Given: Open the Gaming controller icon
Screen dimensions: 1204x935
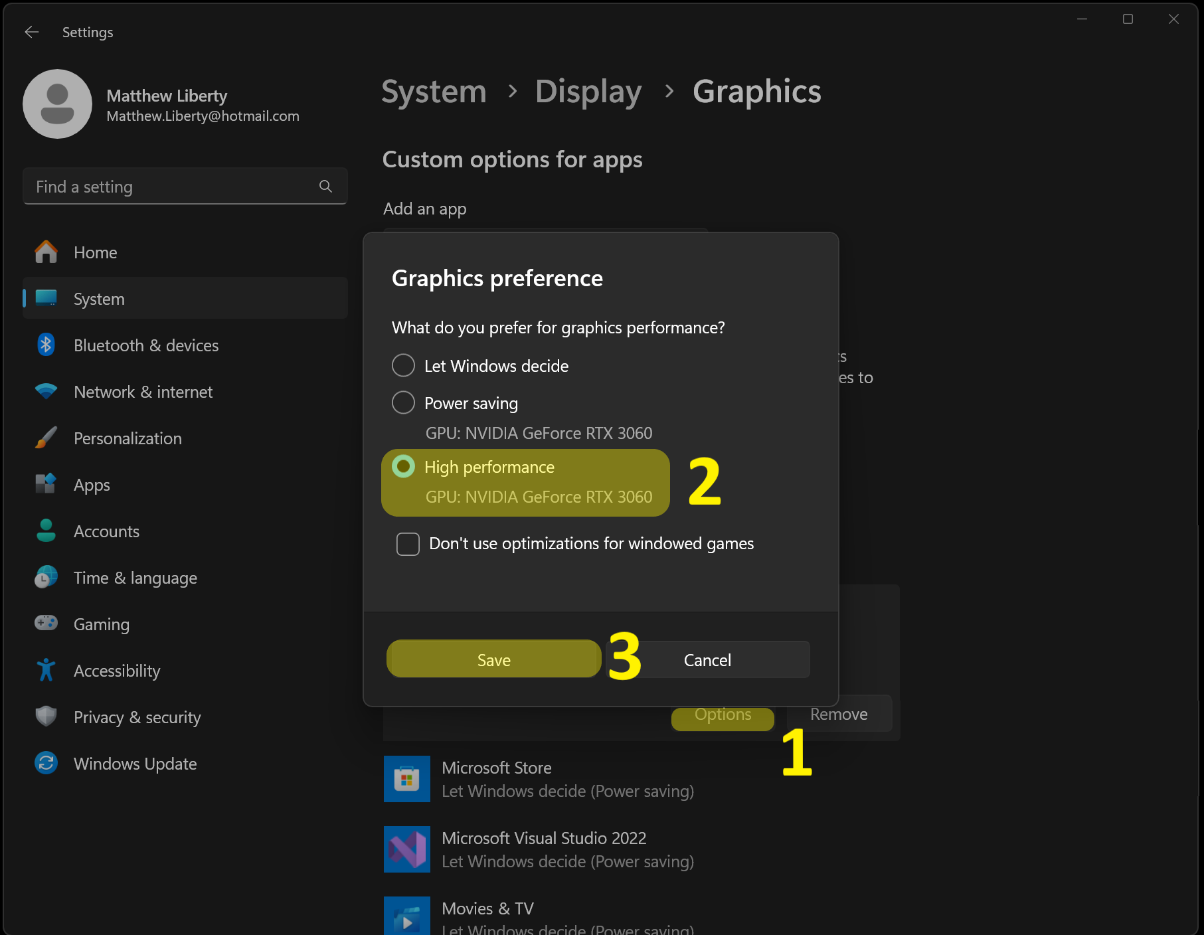Looking at the screenshot, I should point(46,623).
